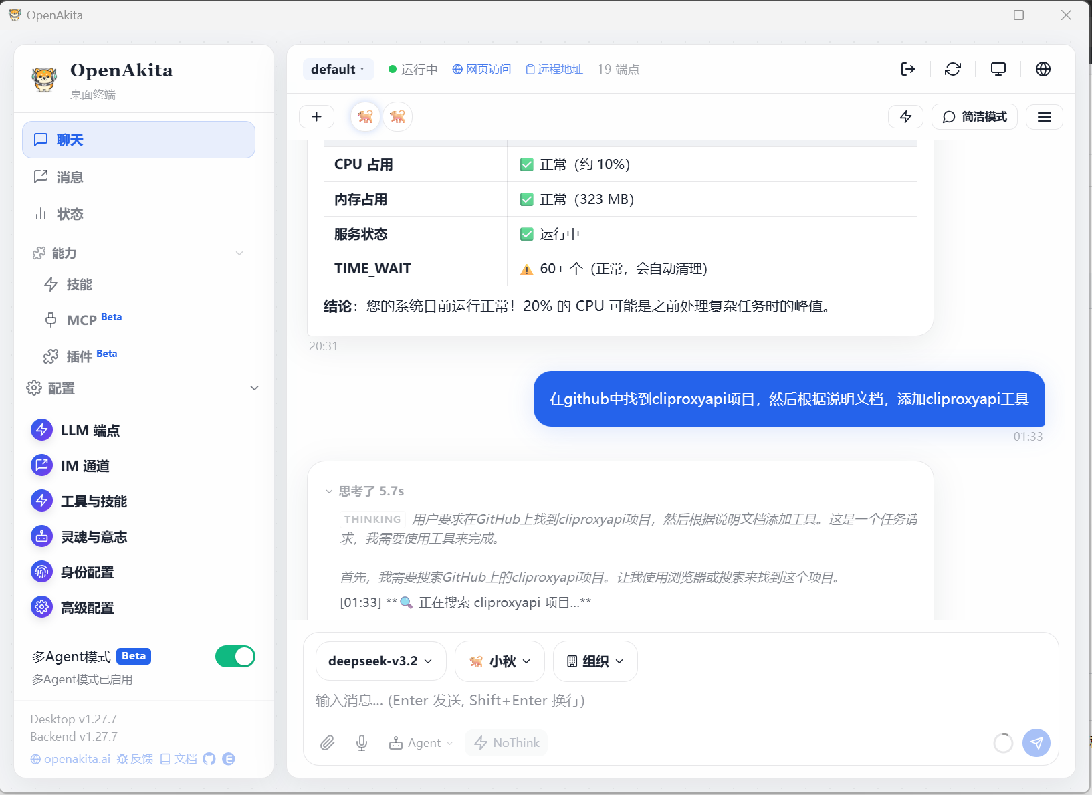Open the hamburger menu in the chat toolbar
The image size is (1092, 795).
(x=1045, y=117)
